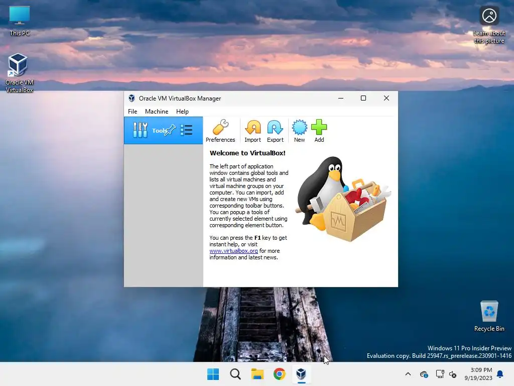Show hidden system tray icons
Viewport: 514px width, 386px height.
coord(408,374)
